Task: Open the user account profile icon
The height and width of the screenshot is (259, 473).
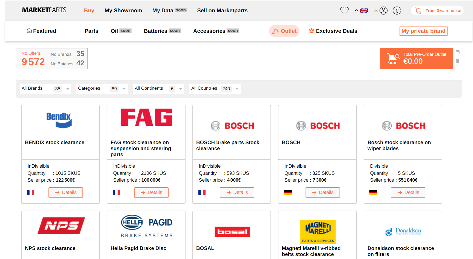Action: point(383,11)
